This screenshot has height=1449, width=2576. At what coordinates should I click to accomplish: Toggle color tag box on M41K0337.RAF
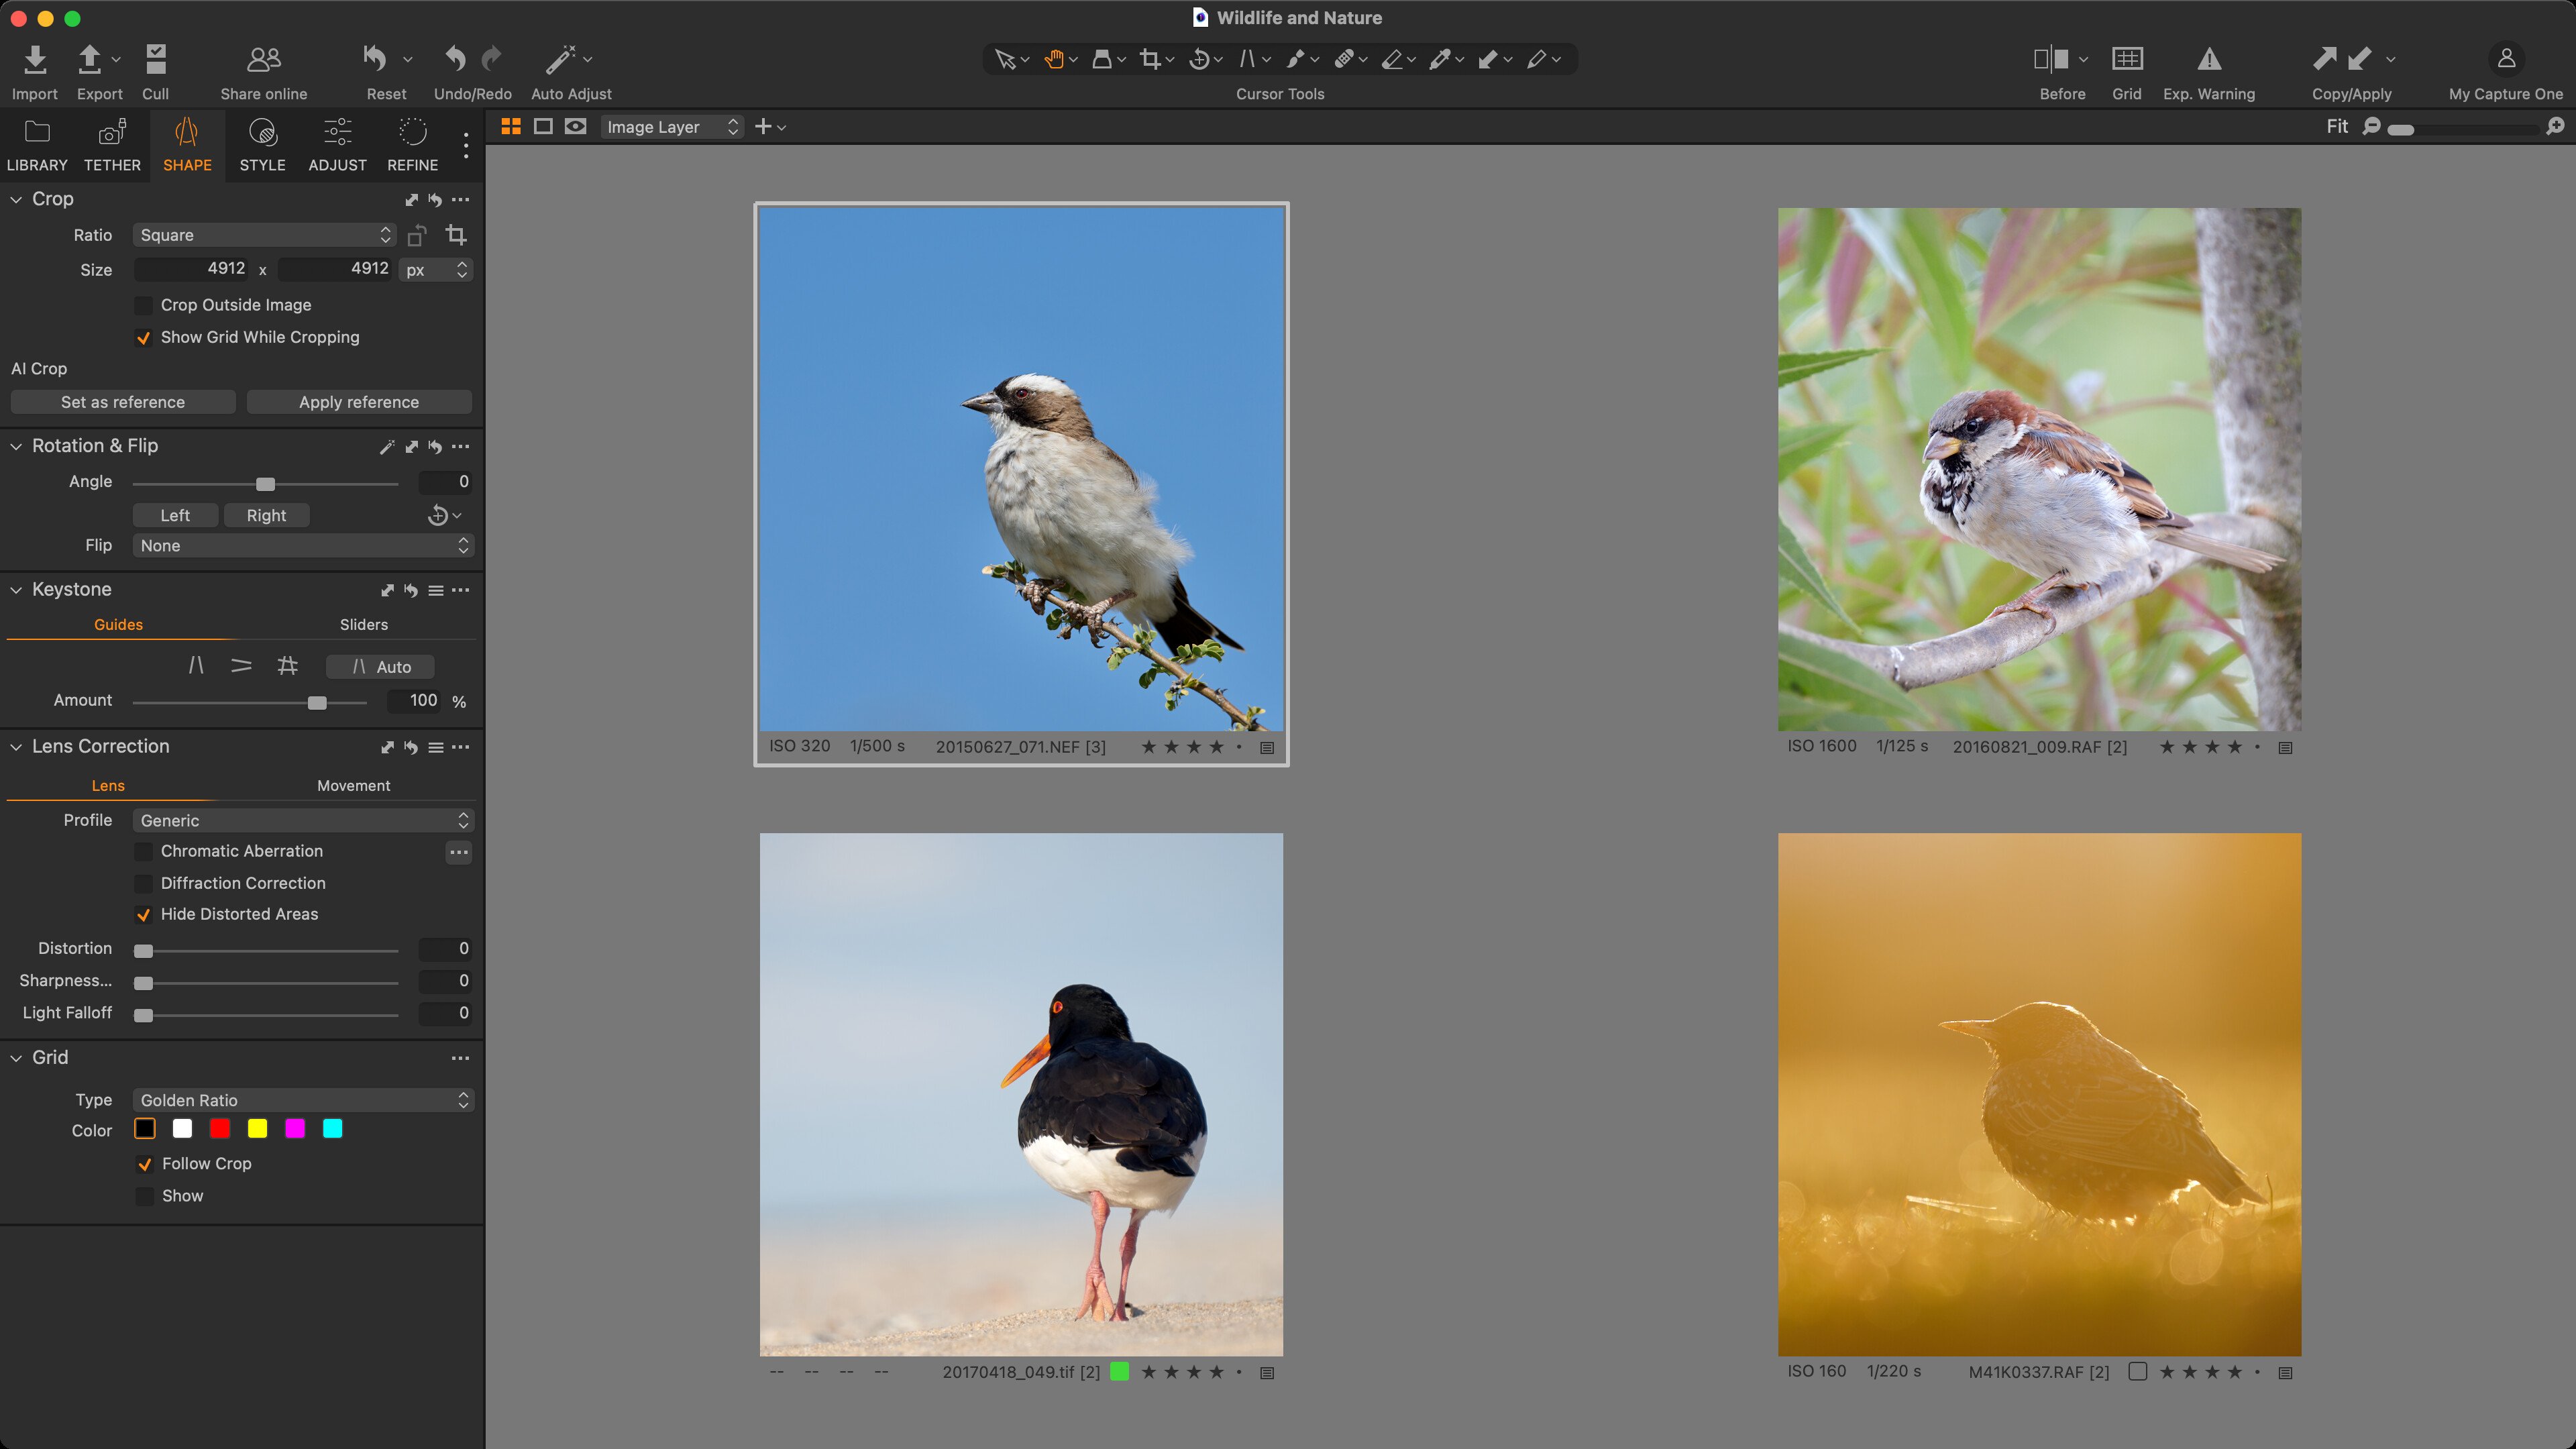pos(2138,1372)
